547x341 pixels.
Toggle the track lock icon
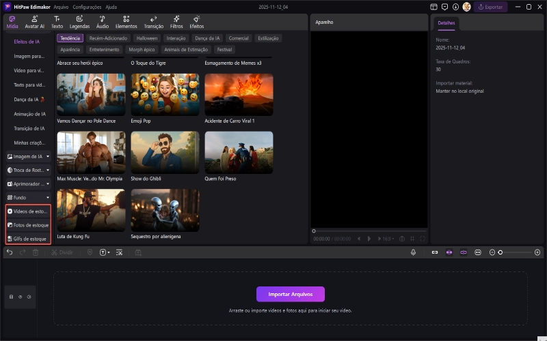pos(11,297)
